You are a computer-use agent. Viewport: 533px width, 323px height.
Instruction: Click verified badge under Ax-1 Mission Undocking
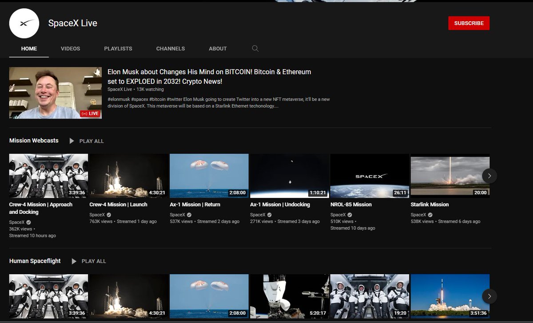tap(269, 215)
